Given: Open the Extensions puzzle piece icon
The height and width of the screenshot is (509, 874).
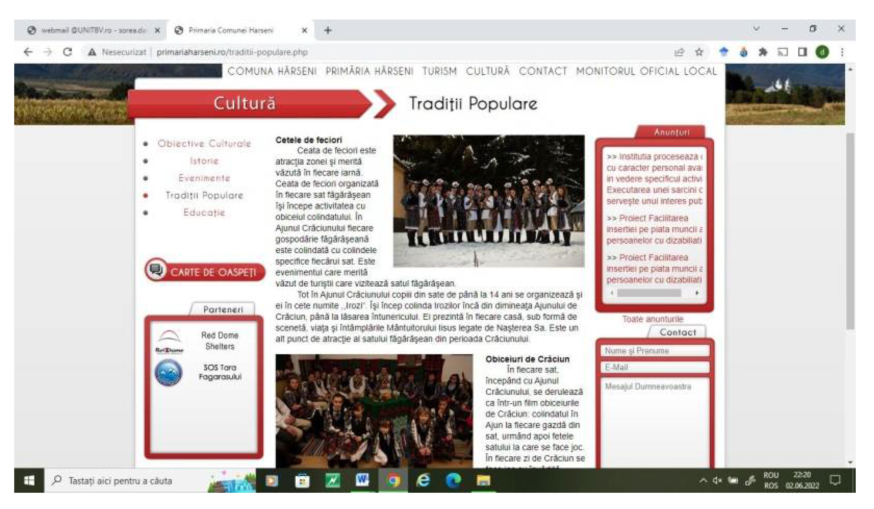Looking at the screenshot, I should [763, 52].
